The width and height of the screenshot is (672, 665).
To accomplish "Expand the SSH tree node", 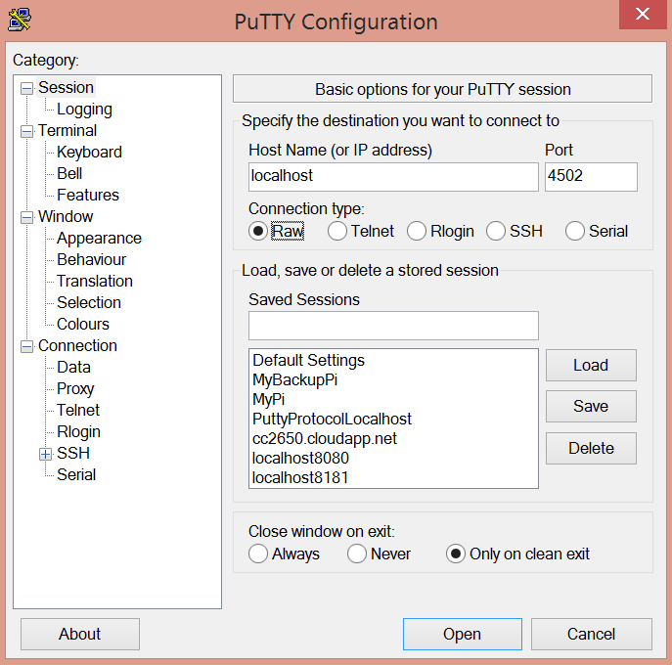I will coord(45,454).
